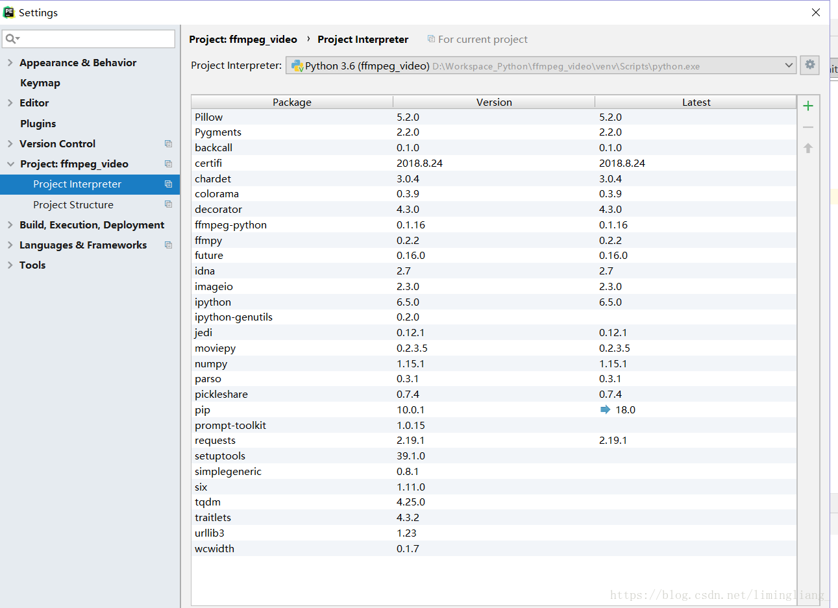The height and width of the screenshot is (608, 838).
Task: Click the Version column header
Action: (x=494, y=102)
